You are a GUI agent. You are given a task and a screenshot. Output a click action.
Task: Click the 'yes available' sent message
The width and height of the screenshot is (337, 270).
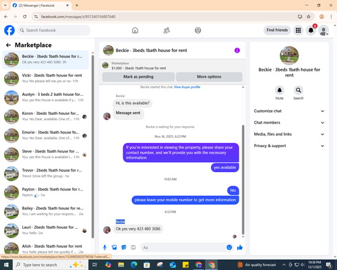[x=225, y=167]
